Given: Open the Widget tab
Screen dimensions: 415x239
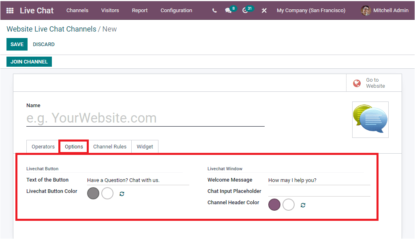Looking at the screenshot, I should (x=145, y=146).
